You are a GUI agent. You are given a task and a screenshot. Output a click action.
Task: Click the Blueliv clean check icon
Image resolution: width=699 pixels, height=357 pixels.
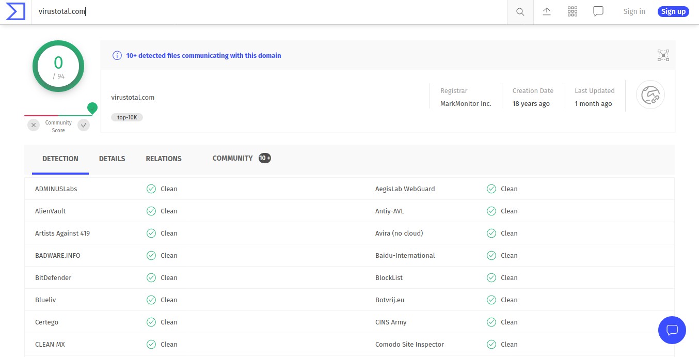[x=151, y=300]
